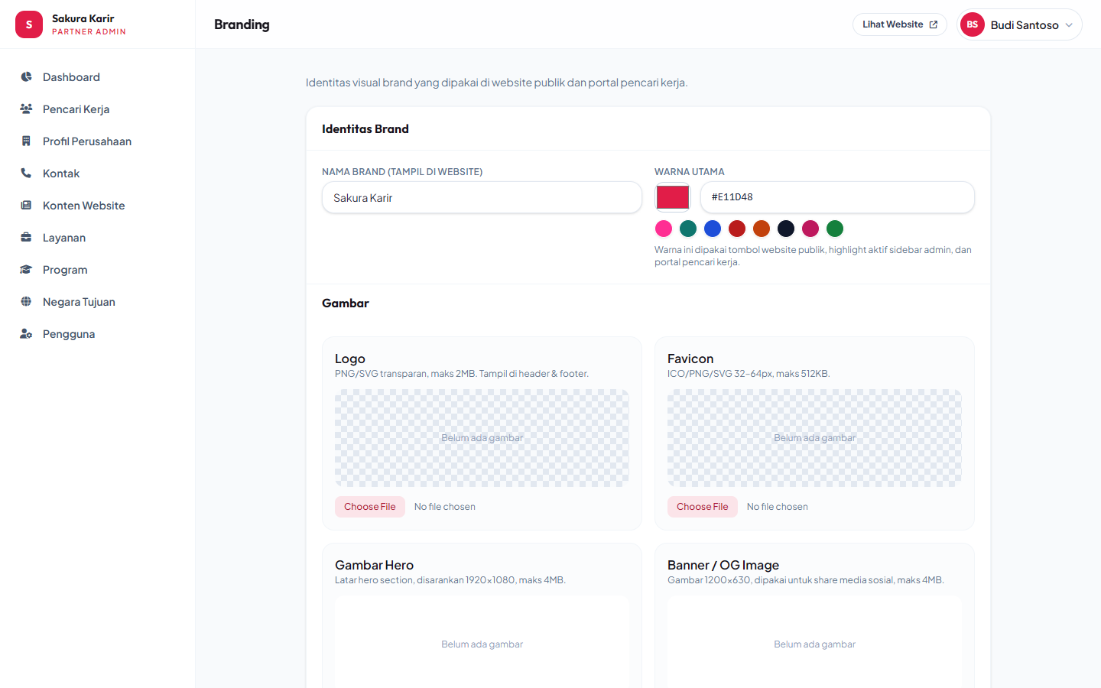Click the Kontak phone icon

(x=26, y=174)
